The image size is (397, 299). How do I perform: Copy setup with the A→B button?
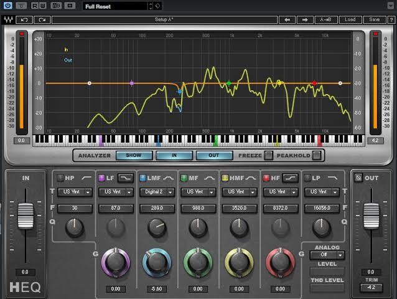click(x=325, y=20)
